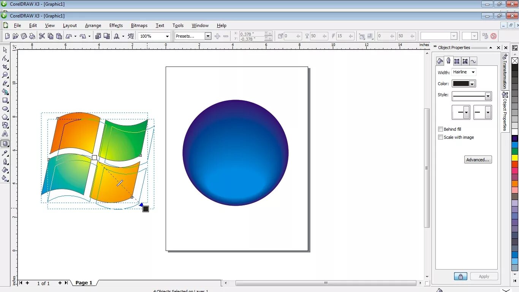The width and height of the screenshot is (519, 292).
Task: Select the Shape tool
Action: tap(5, 58)
